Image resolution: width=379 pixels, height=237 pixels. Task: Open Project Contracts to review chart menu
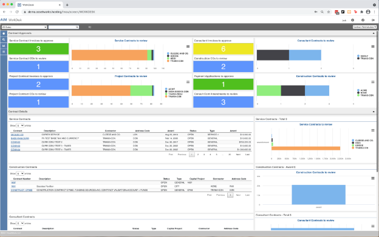188,82
